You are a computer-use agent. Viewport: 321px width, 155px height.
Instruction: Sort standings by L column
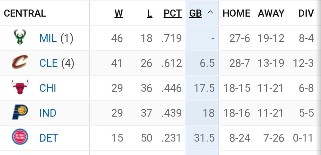(150, 13)
